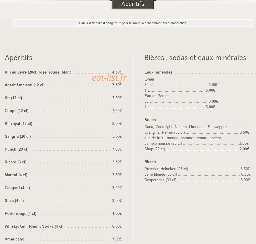
Task: Select the 'Porto rouge (4 cl)' row
Action: (x=63, y=214)
